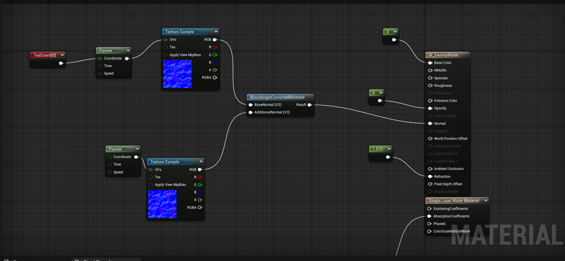Open the Single Layer Water Material dropdown arrow
The height and width of the screenshot is (261, 565).
pos(485,200)
